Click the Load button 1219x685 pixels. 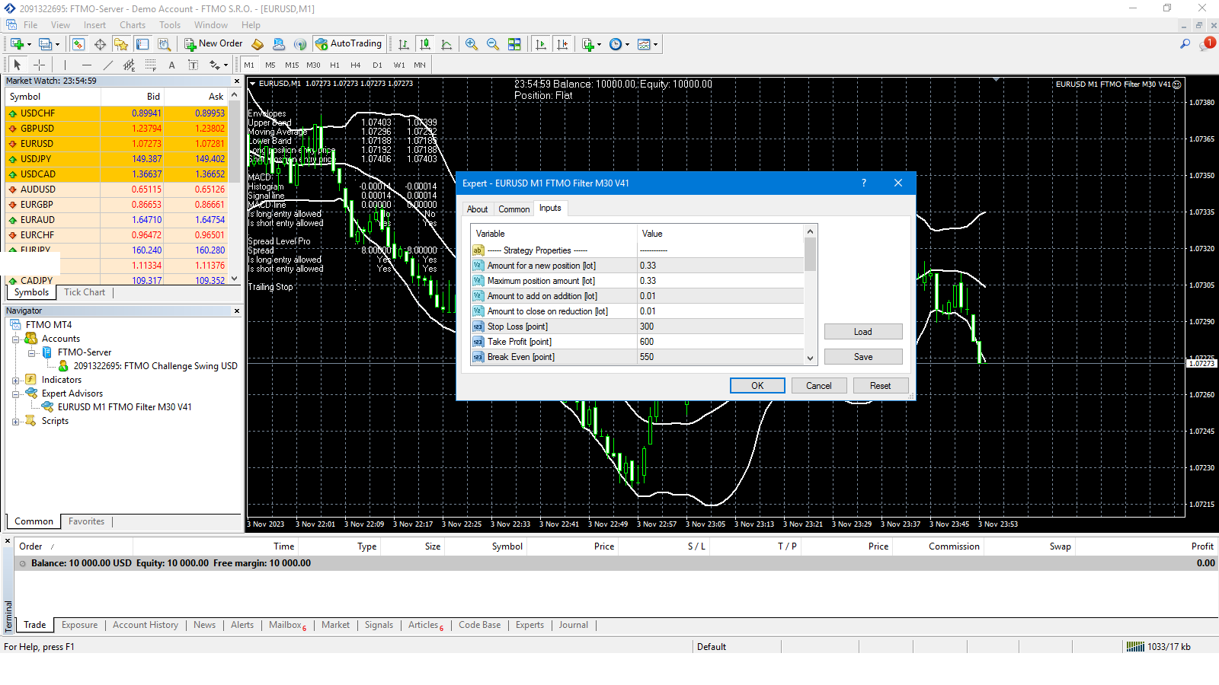863,332
